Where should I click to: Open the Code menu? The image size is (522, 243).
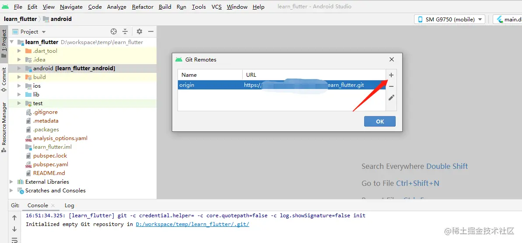coord(95,7)
